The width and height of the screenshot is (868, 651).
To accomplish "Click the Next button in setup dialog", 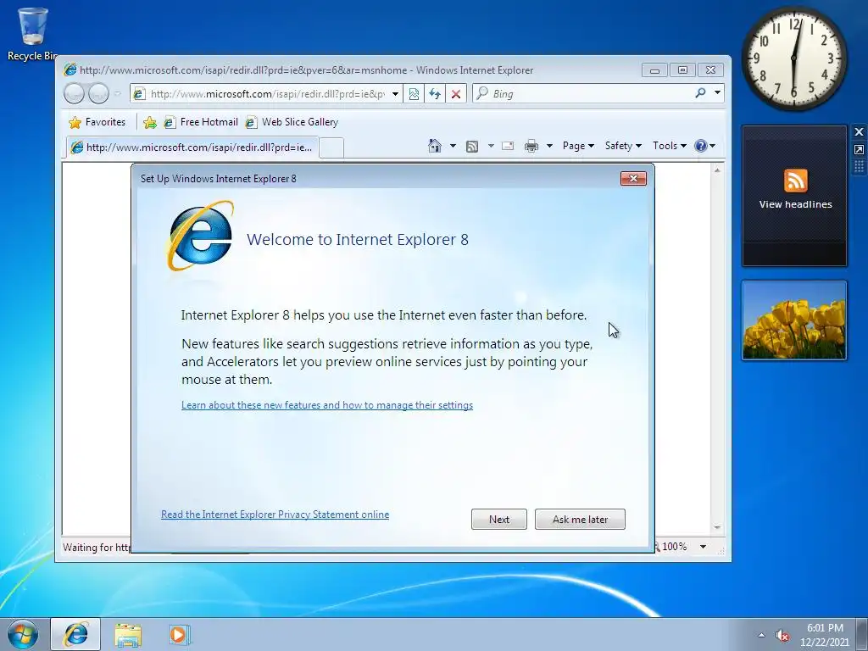I will [x=498, y=520].
